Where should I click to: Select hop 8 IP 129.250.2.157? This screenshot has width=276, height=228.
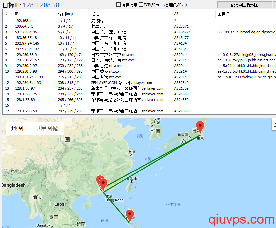click(27, 60)
